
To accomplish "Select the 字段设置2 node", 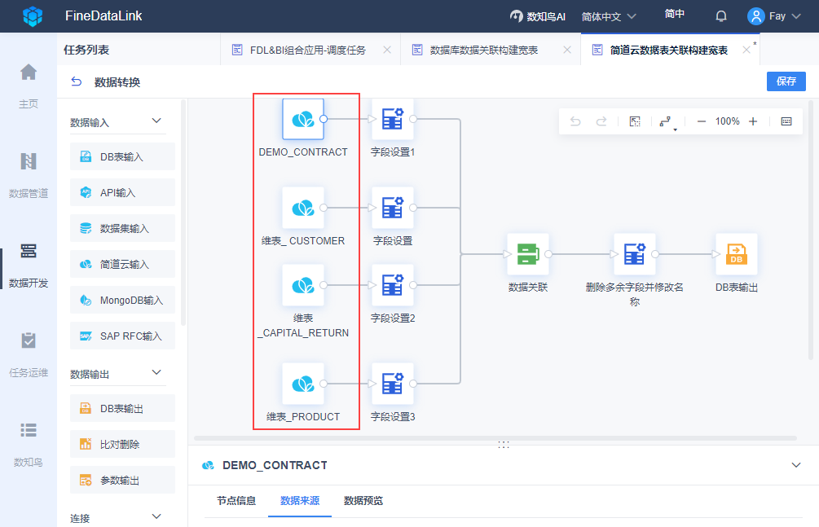I will click(x=392, y=285).
